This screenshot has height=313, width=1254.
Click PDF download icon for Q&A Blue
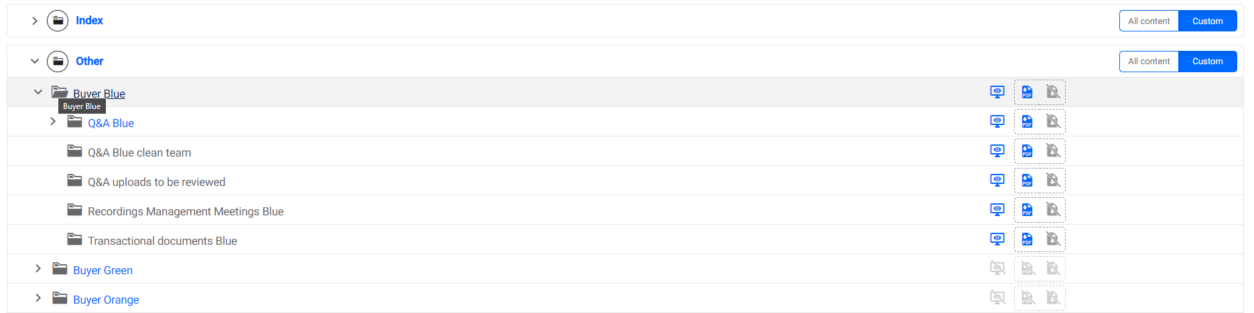1027,122
